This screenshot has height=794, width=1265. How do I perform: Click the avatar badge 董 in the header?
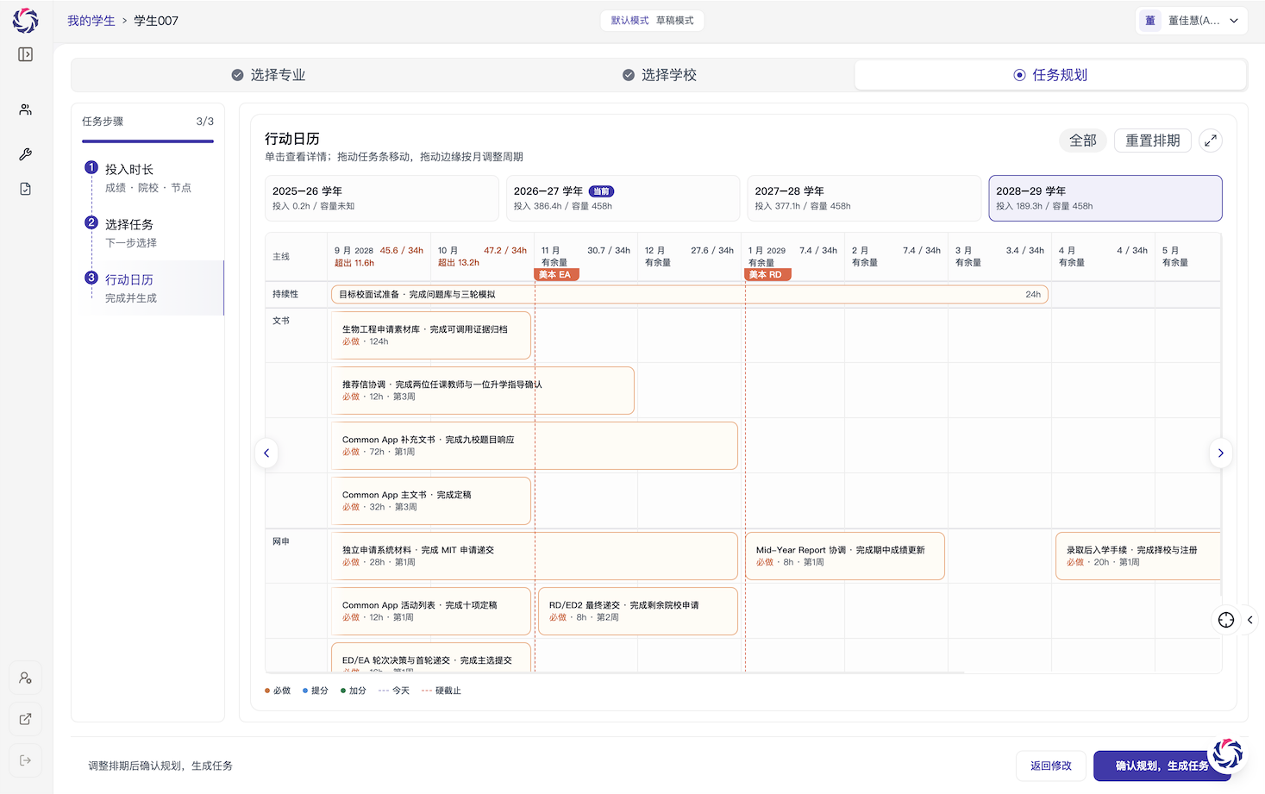[1150, 21]
